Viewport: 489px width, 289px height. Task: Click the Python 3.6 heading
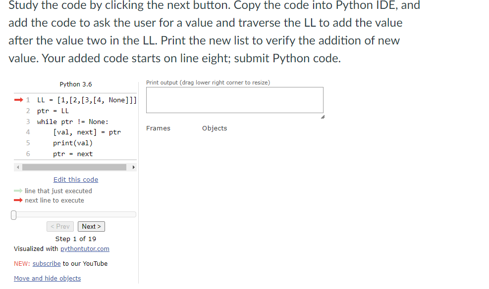tap(75, 84)
